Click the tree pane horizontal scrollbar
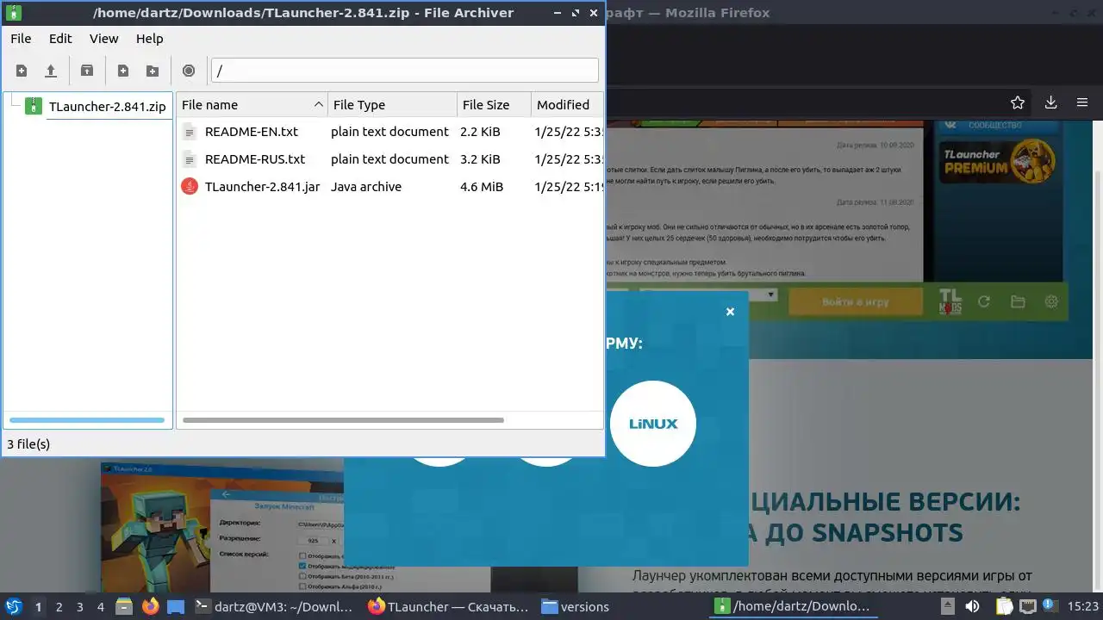 pos(86,420)
